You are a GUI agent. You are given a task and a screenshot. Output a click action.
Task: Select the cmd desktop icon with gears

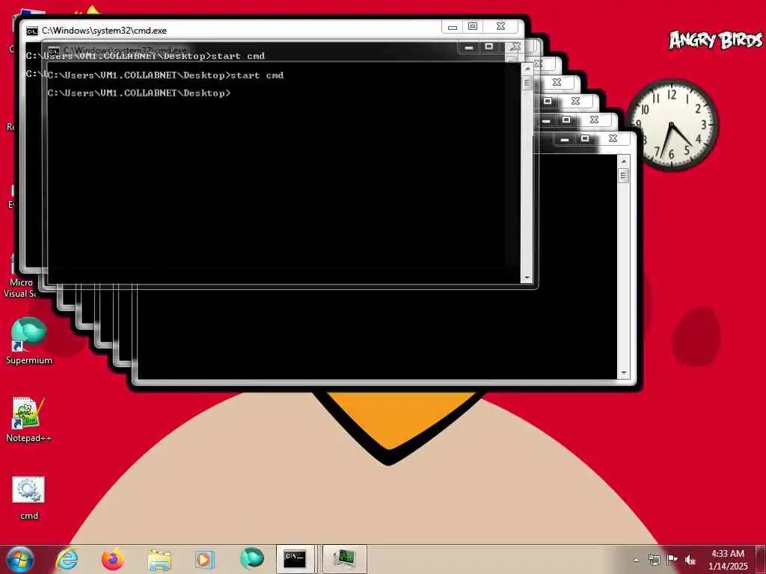click(x=29, y=498)
